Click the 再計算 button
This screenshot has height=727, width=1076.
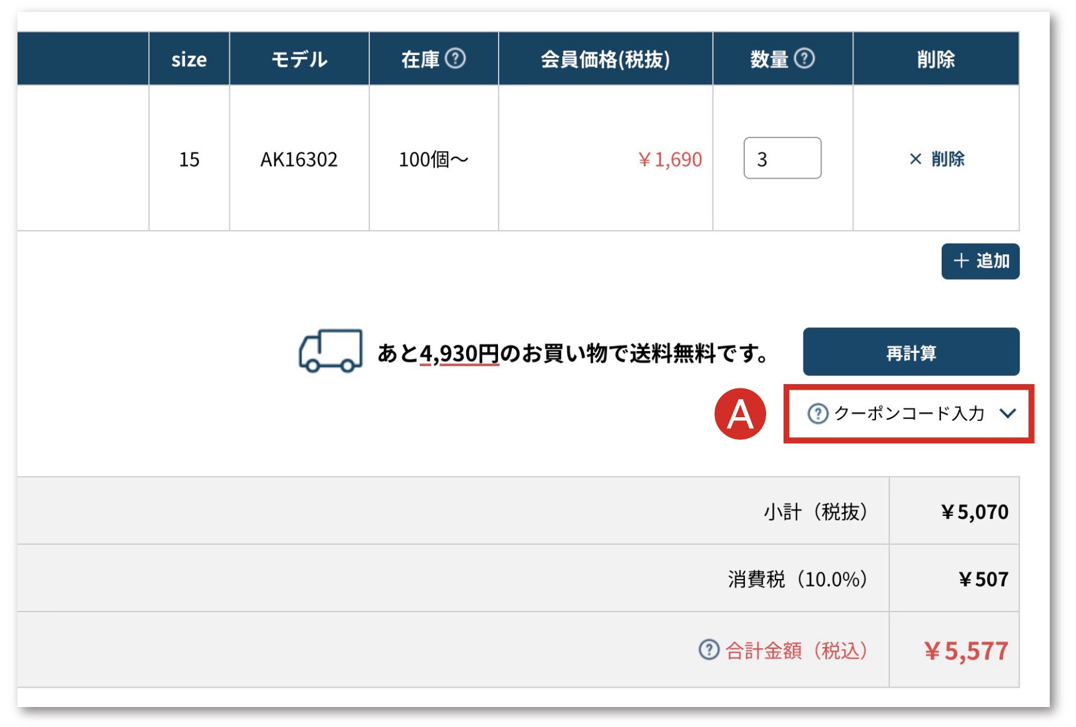point(911,352)
